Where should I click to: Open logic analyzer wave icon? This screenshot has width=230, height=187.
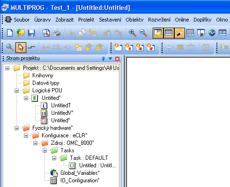(x=212, y=33)
